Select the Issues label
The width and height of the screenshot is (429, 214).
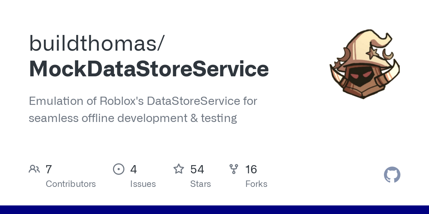point(143,184)
